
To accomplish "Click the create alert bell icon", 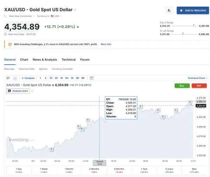I will pyautogui.click(x=169, y=10).
